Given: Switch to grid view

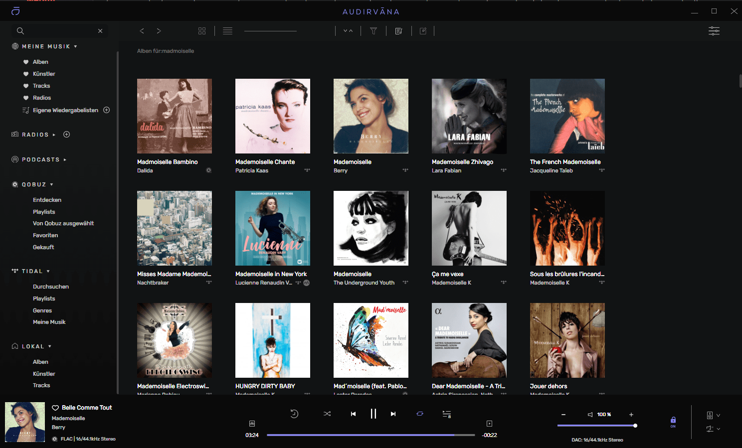Looking at the screenshot, I should (x=202, y=31).
